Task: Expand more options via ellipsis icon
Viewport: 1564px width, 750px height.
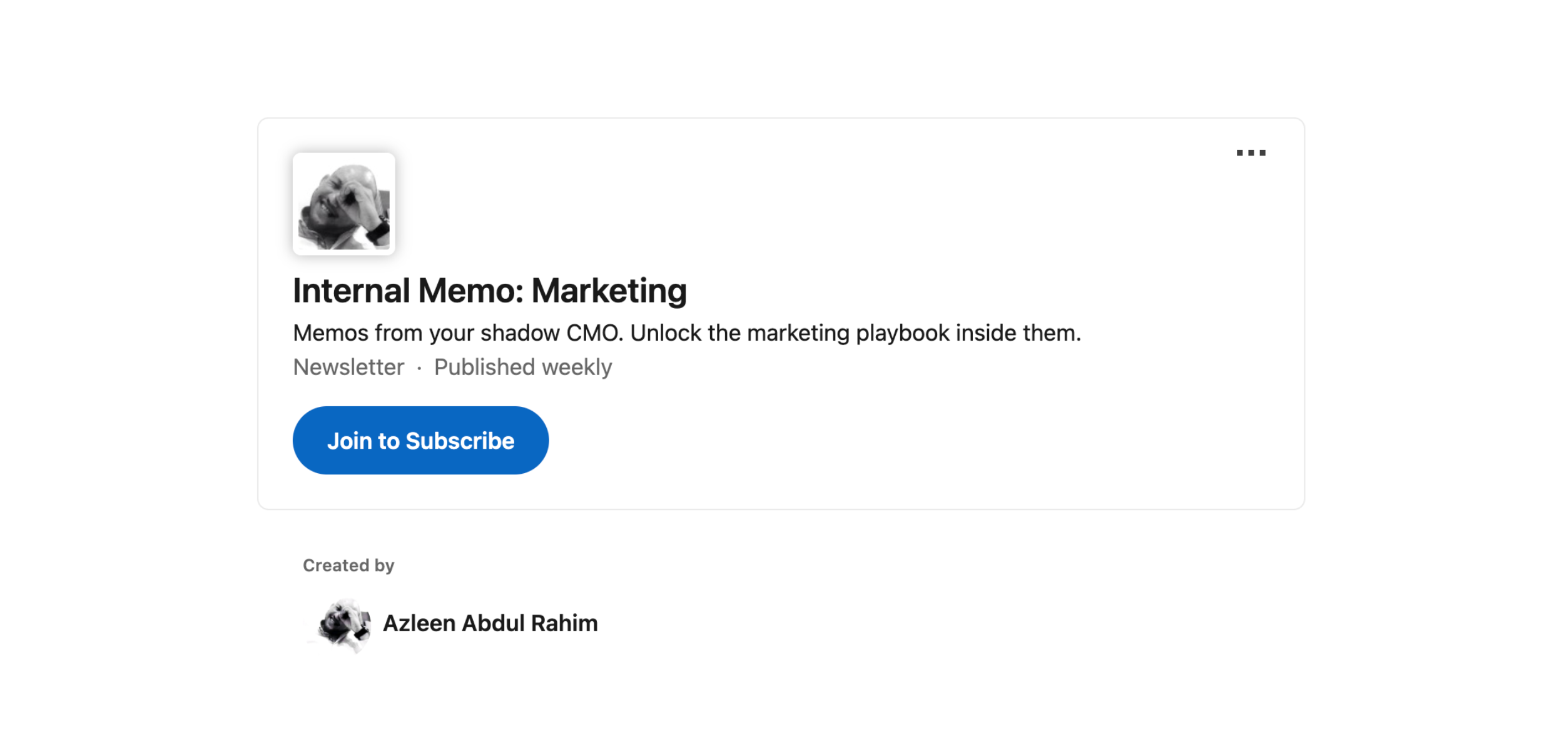Action: [x=1251, y=152]
